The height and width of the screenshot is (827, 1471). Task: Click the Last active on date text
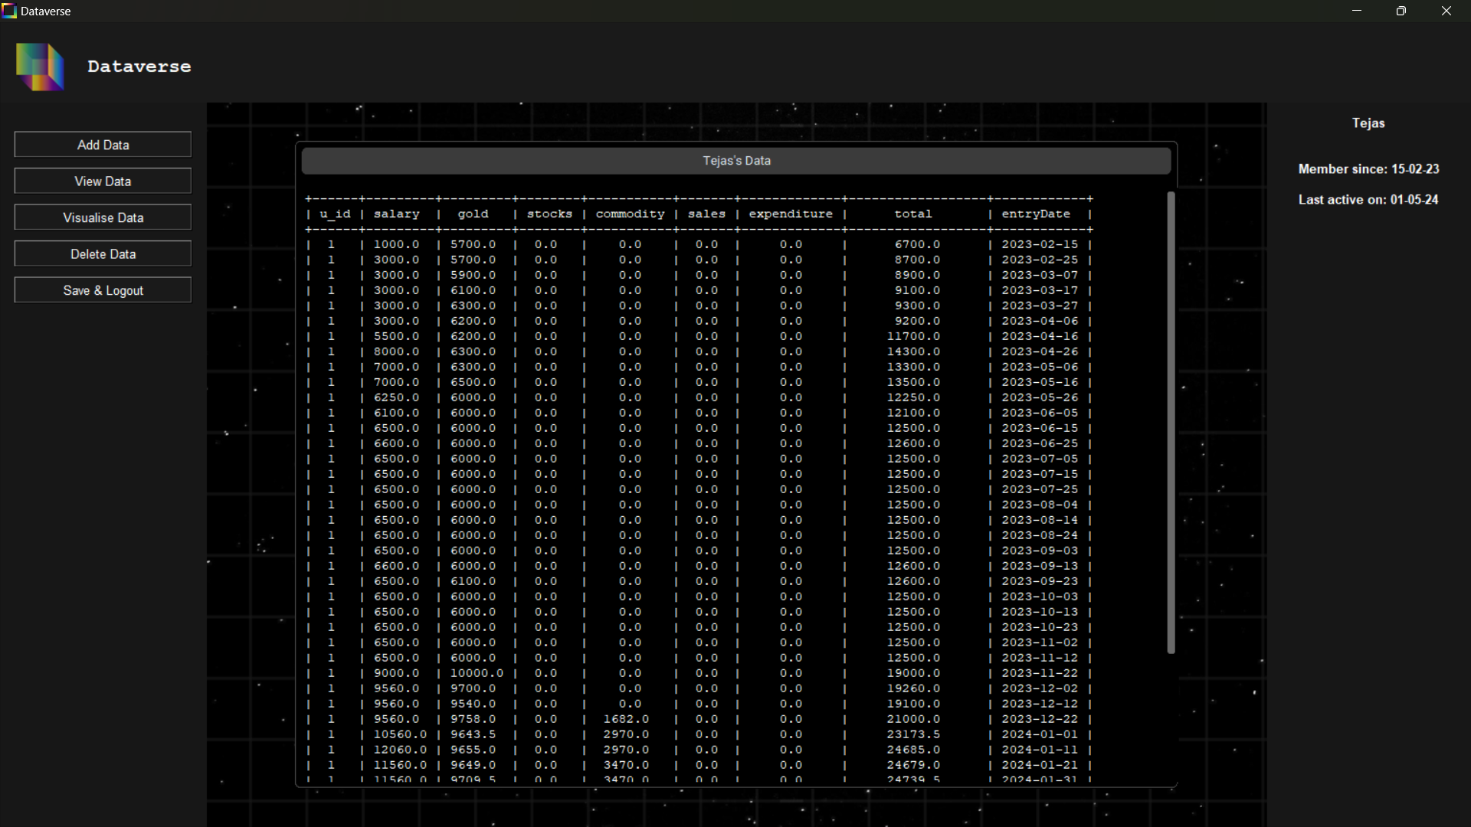coord(1368,200)
